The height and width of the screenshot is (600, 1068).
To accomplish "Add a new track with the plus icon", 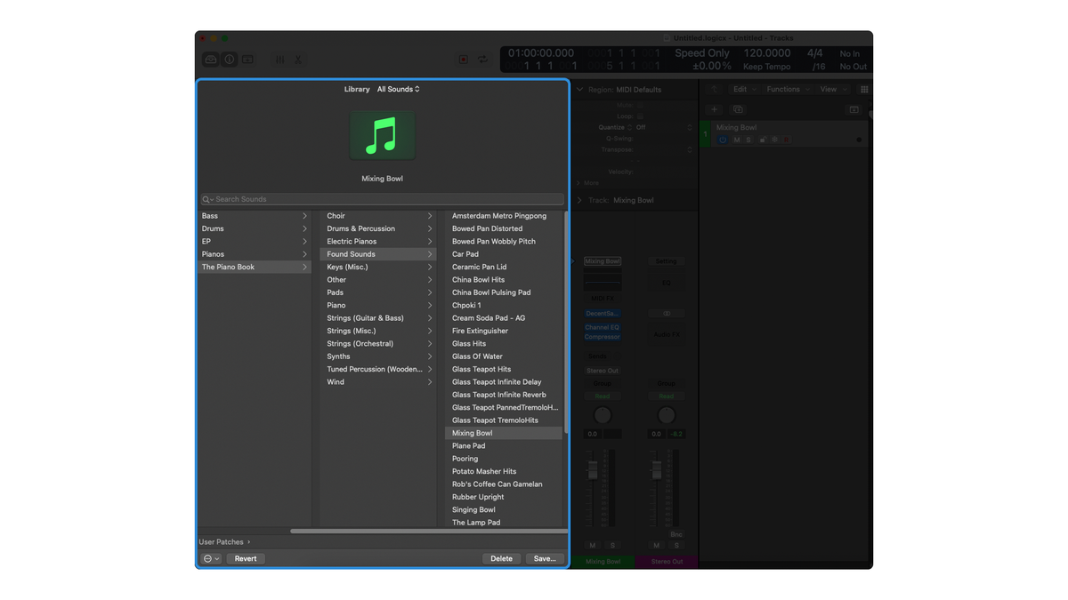I will tap(714, 109).
